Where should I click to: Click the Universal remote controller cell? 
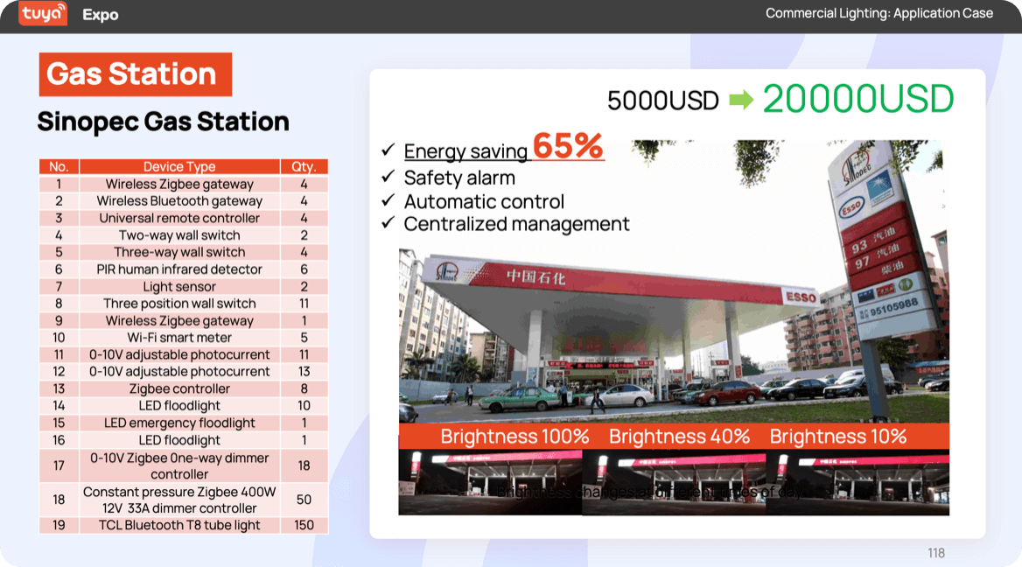tap(179, 219)
